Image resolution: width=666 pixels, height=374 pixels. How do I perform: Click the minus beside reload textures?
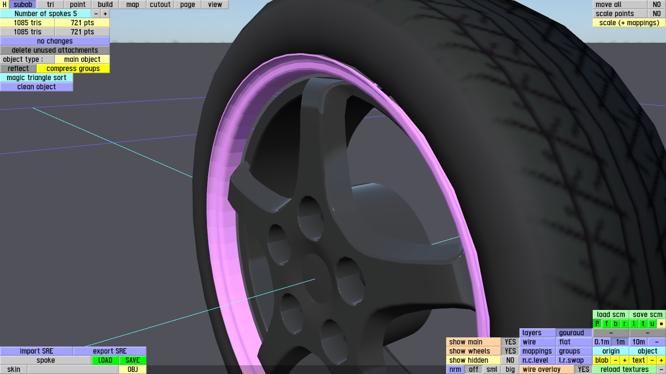661,369
